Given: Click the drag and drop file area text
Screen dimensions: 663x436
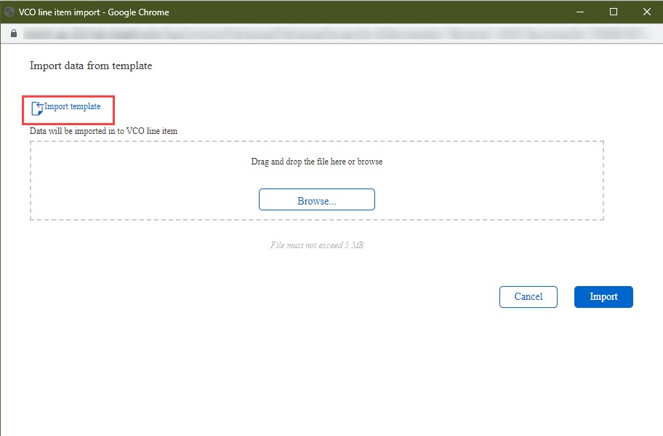Looking at the screenshot, I should [317, 162].
